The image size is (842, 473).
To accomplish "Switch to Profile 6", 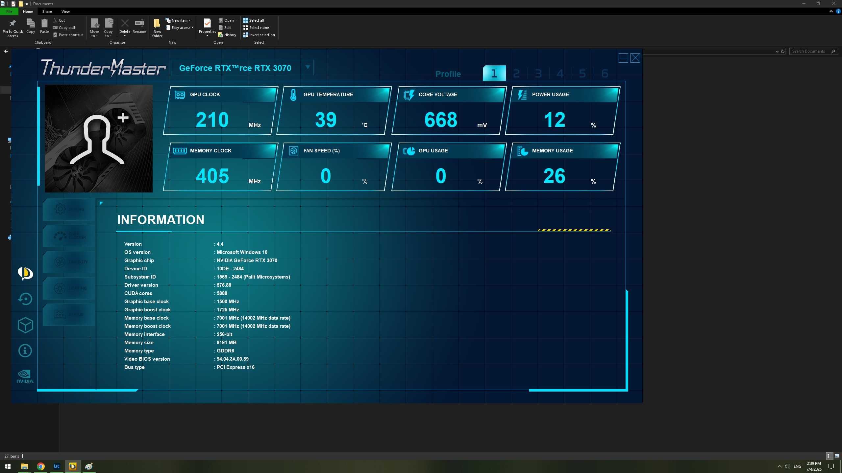I will tap(605, 73).
